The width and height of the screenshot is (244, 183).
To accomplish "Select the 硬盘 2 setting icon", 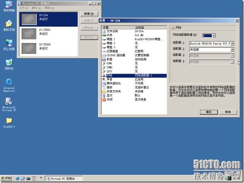I will (x=104, y=43).
